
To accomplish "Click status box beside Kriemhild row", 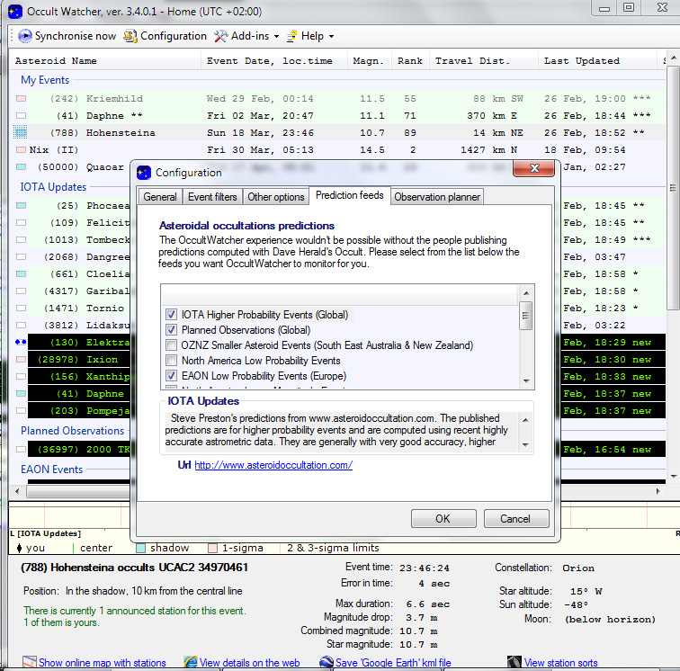I will (21, 98).
